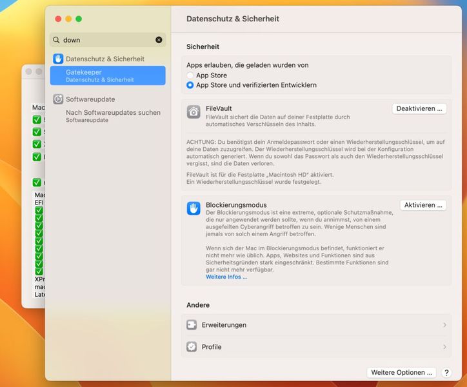Screen dimensions: 467x387
Task: Click the Andere section heading
Action: [198, 305]
